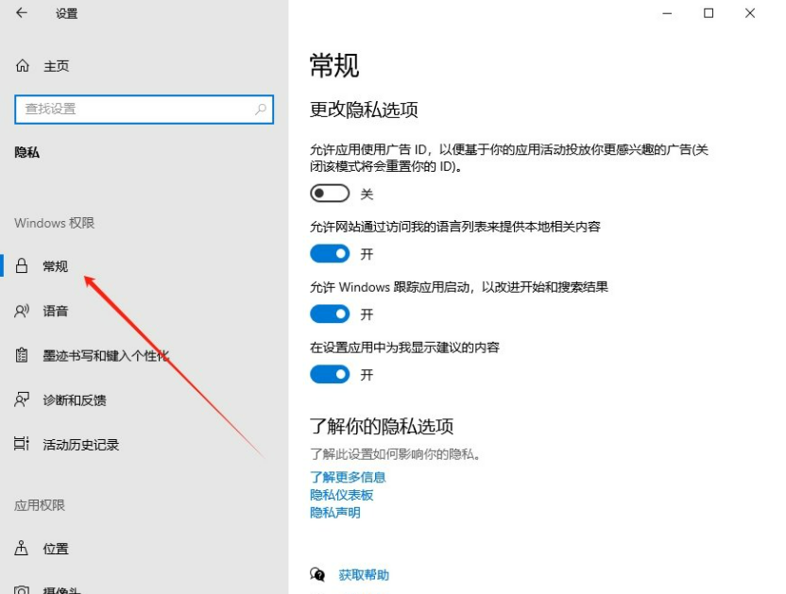
Task: Open the 隐私仪表板 link
Action: [341, 495]
